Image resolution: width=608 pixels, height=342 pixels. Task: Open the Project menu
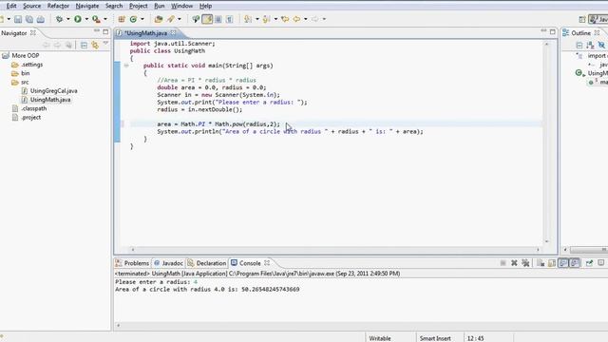(x=139, y=6)
